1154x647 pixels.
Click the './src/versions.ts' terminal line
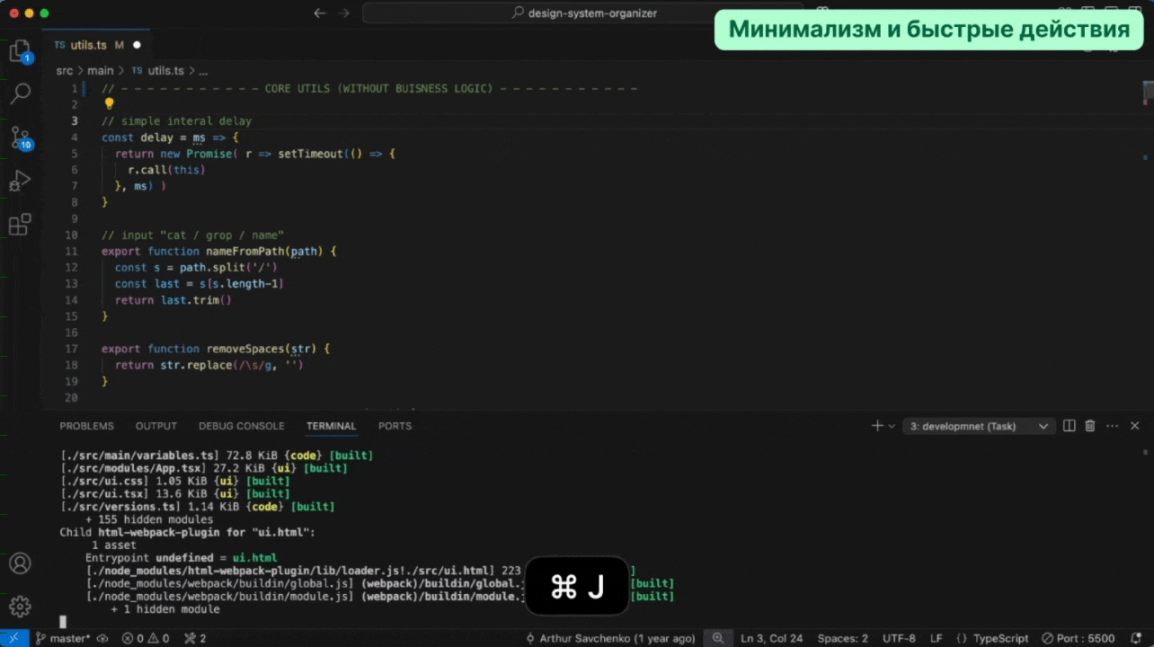(197, 507)
